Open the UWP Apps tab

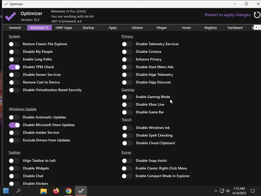click(x=64, y=28)
